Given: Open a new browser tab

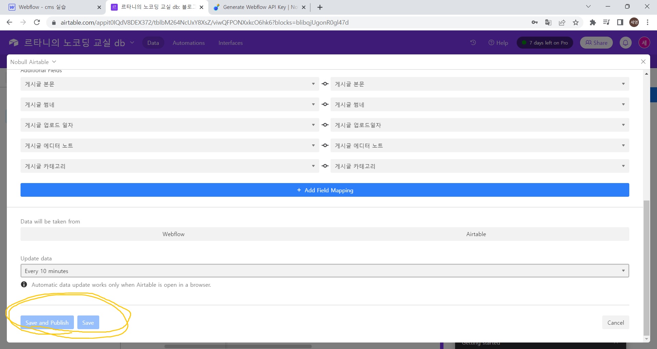Looking at the screenshot, I should (x=320, y=7).
